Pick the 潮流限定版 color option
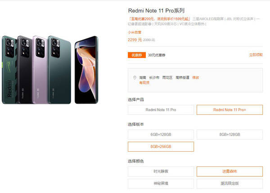The width and height of the screenshot is (270, 193). coord(229,184)
